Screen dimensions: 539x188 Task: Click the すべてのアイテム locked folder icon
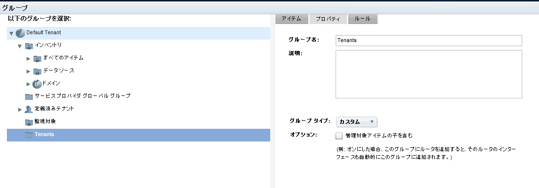[x=37, y=59]
